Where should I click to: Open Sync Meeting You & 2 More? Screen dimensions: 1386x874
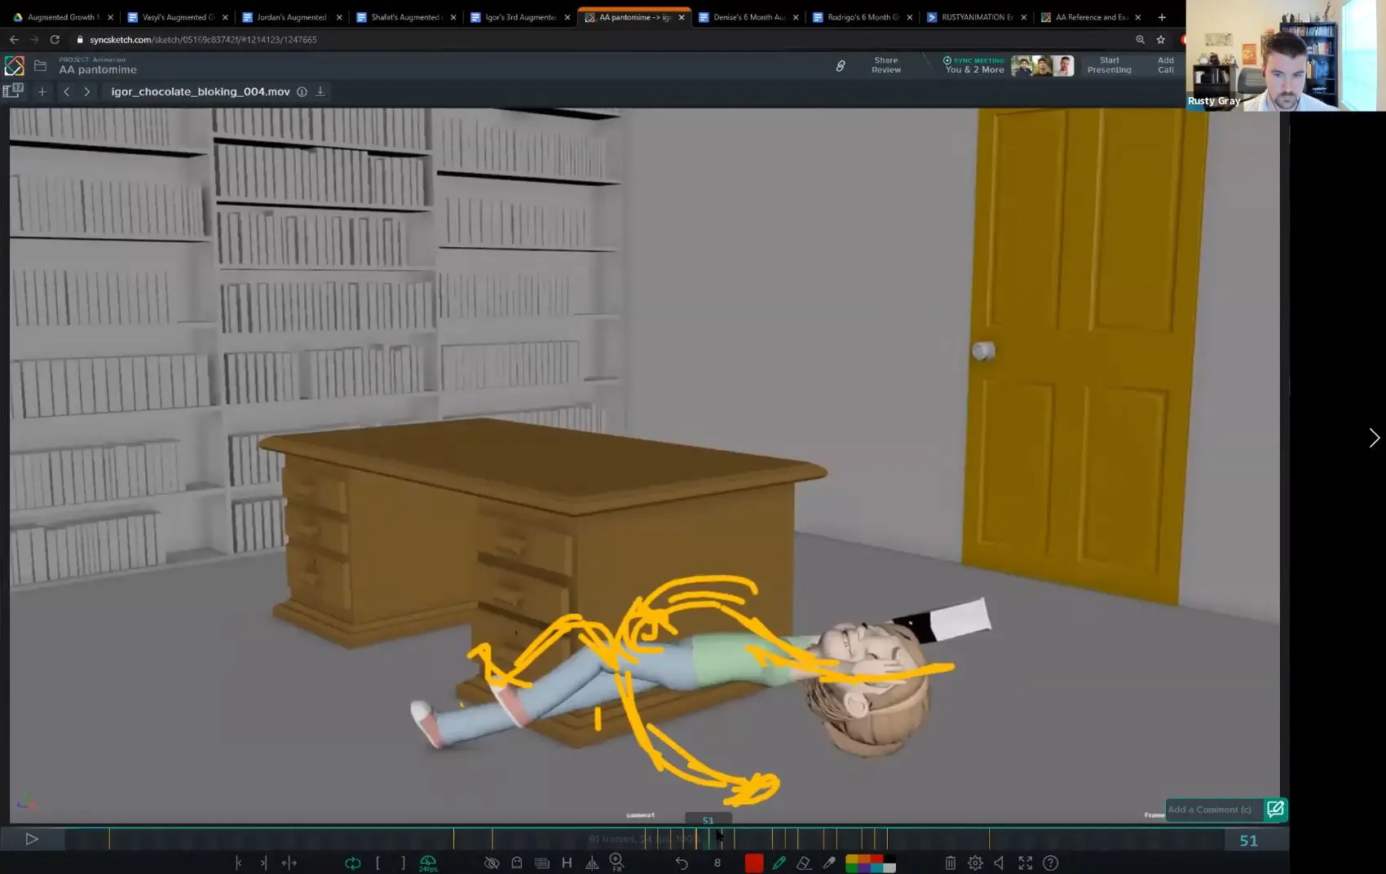pos(974,65)
